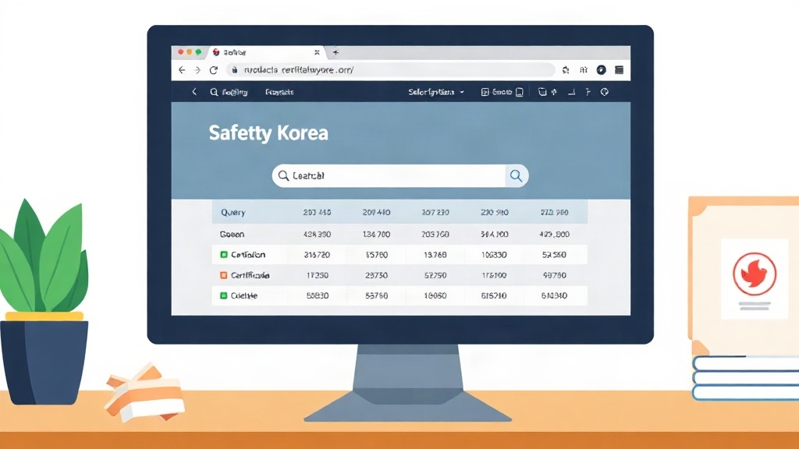Open the second text item in the site navbar
Viewport: 799px width, 449px height.
tap(279, 92)
